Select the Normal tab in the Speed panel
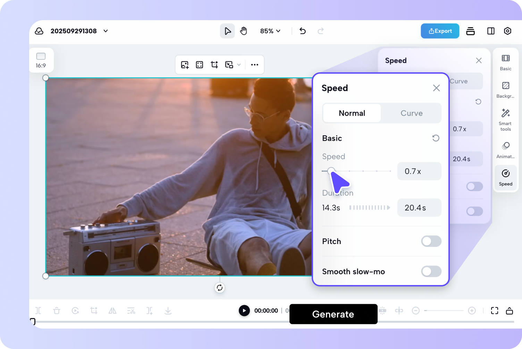Image resolution: width=522 pixels, height=349 pixels. point(352,113)
